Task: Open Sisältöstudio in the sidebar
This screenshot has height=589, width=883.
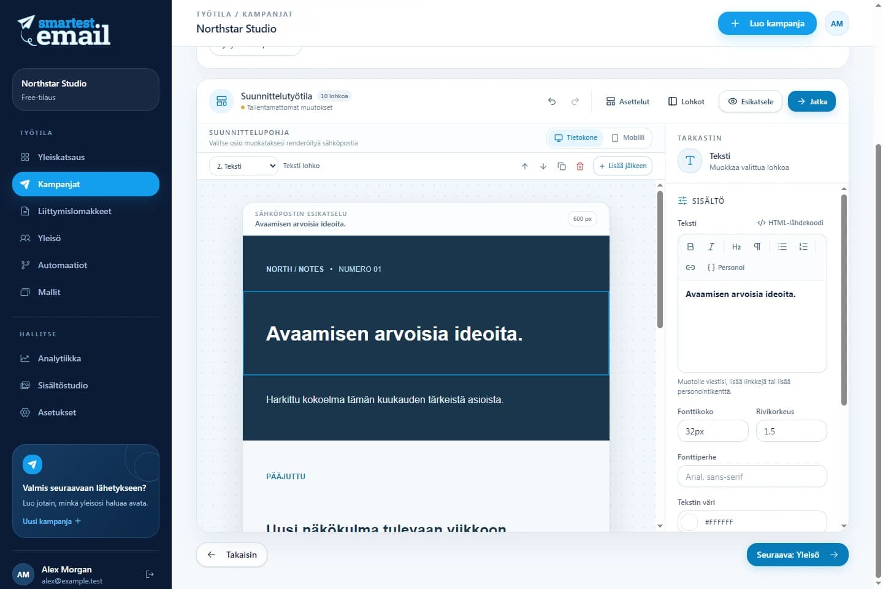Action: click(86, 385)
